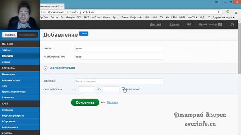The image size is (241, 135).
Task: Close the Добавление browser tab
Action: 62,6
